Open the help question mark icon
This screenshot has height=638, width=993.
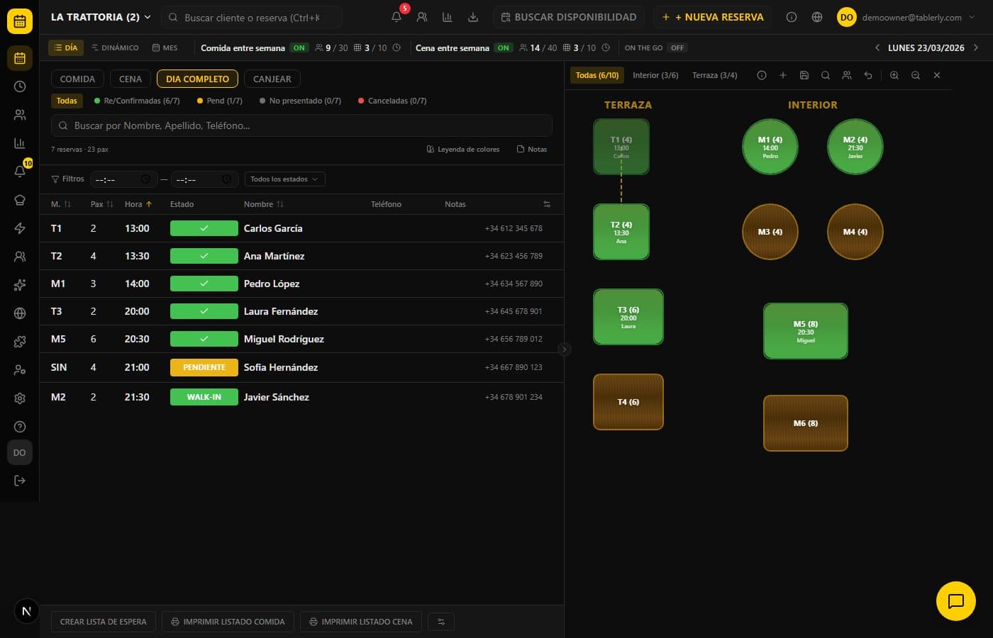[x=20, y=427]
